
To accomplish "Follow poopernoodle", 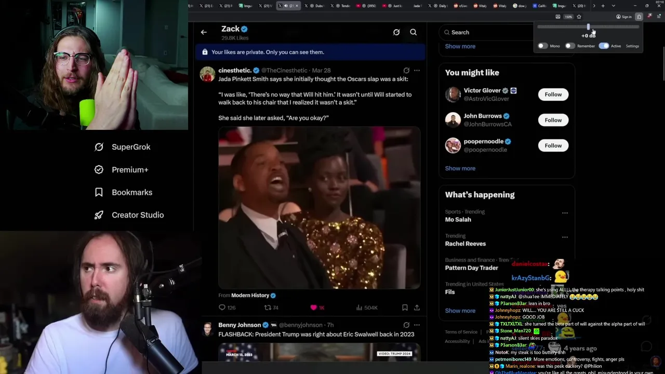I will click(553, 145).
